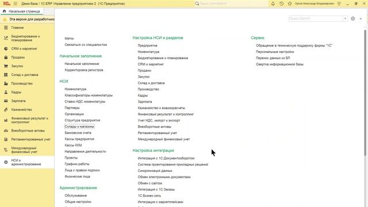The width and height of the screenshot is (368, 207).
Task: Open Обращение в техническую поддержку фирмы 1С
Action: pyautogui.click(x=294, y=45)
